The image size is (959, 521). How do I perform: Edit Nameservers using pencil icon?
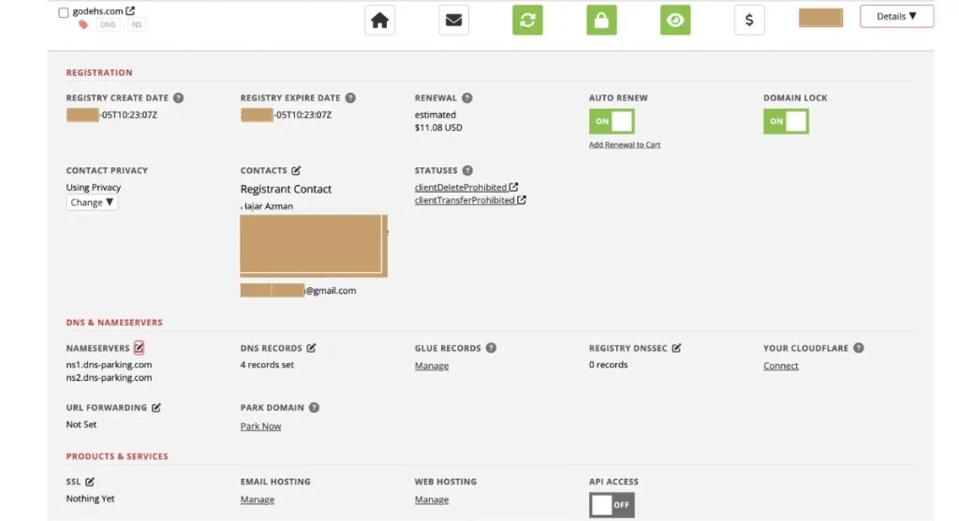click(x=139, y=348)
